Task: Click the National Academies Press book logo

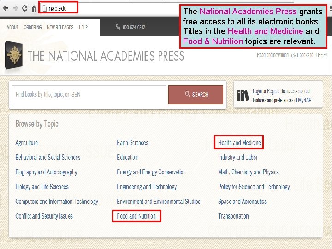Action: [14, 55]
